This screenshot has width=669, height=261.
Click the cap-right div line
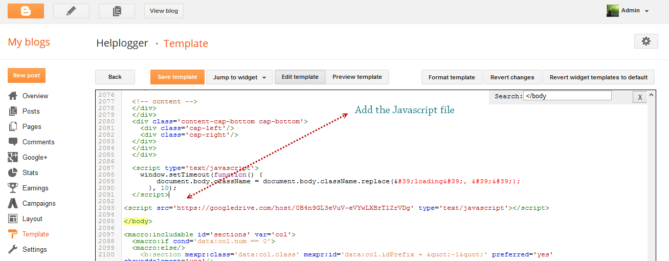pos(189,135)
